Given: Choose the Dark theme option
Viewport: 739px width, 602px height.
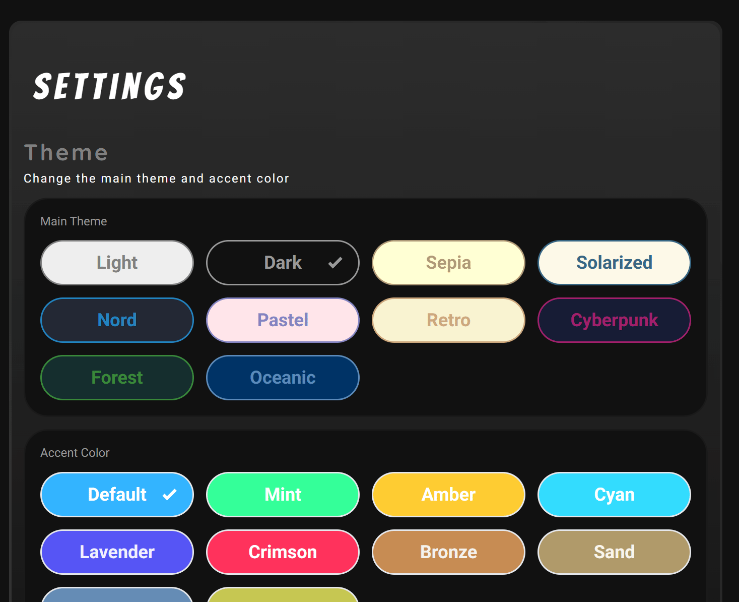Looking at the screenshot, I should [x=283, y=263].
